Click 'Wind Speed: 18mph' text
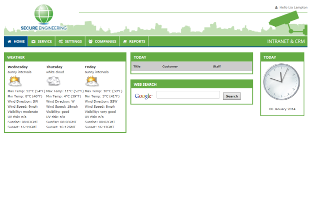Screen dimensions: 310x198 (62, 107)
